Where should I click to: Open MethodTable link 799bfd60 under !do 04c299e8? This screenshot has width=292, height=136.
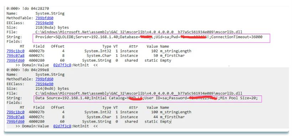click(x=44, y=79)
